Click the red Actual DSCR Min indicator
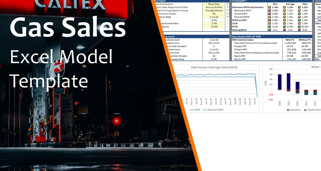Viewport: 321px width, 171px height. [x=270, y=14]
